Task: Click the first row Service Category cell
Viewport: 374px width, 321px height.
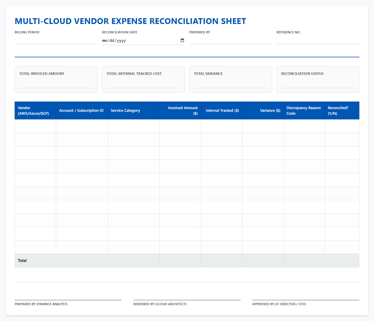Action: (134, 126)
